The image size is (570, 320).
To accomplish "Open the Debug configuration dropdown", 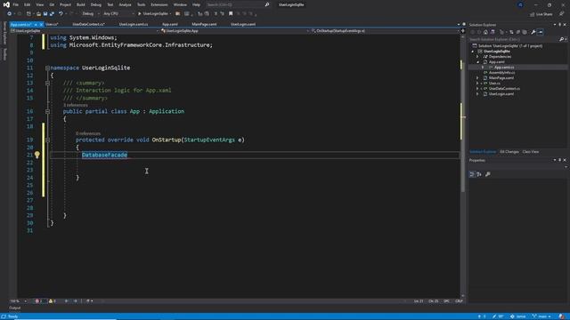I will tap(91, 14).
